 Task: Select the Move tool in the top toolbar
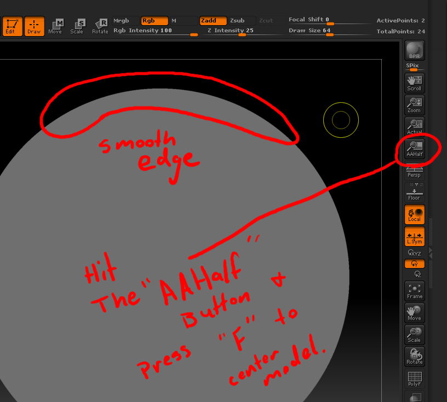pyautogui.click(x=55, y=26)
